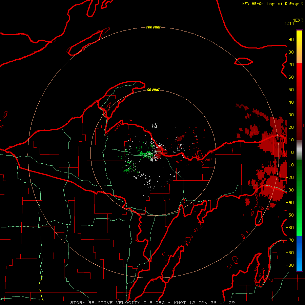Click the -60 scale value
The width and height of the screenshot is (305, 305).
[290, 228]
